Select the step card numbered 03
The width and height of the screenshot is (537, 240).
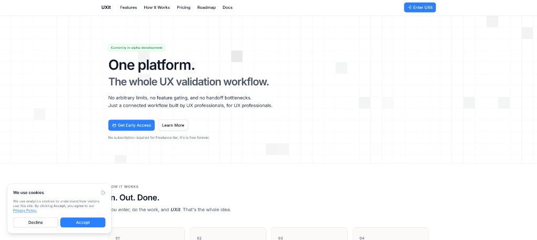coord(309,234)
